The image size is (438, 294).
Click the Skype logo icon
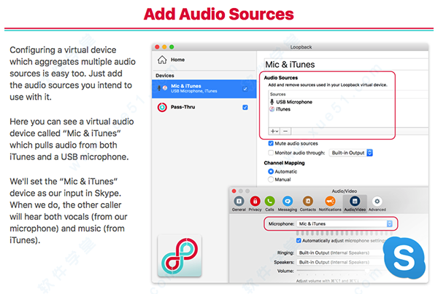coord(404,258)
